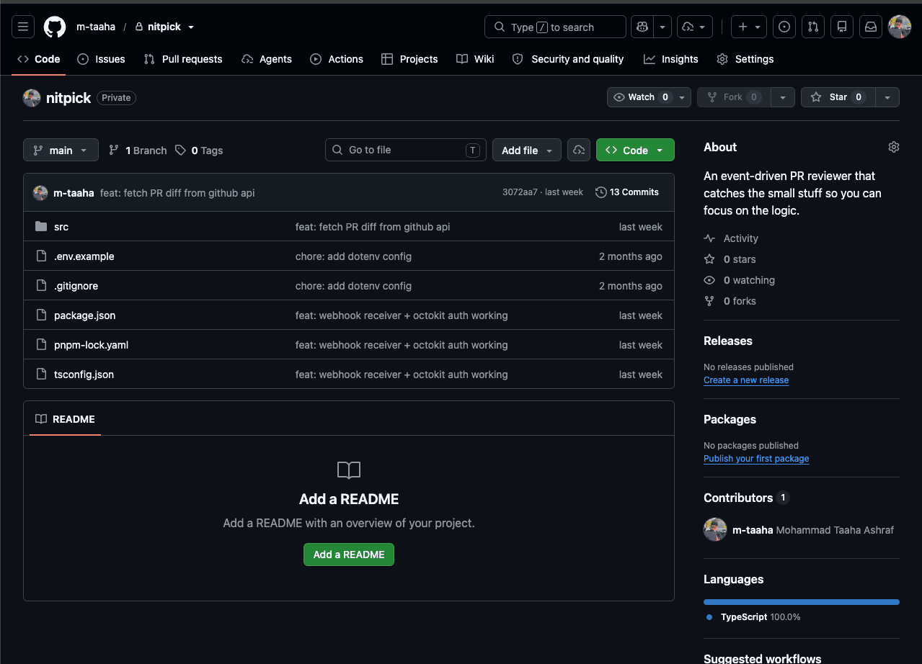Open the hamburger navigation menu
Viewport: 922px width, 664px height.
23,27
